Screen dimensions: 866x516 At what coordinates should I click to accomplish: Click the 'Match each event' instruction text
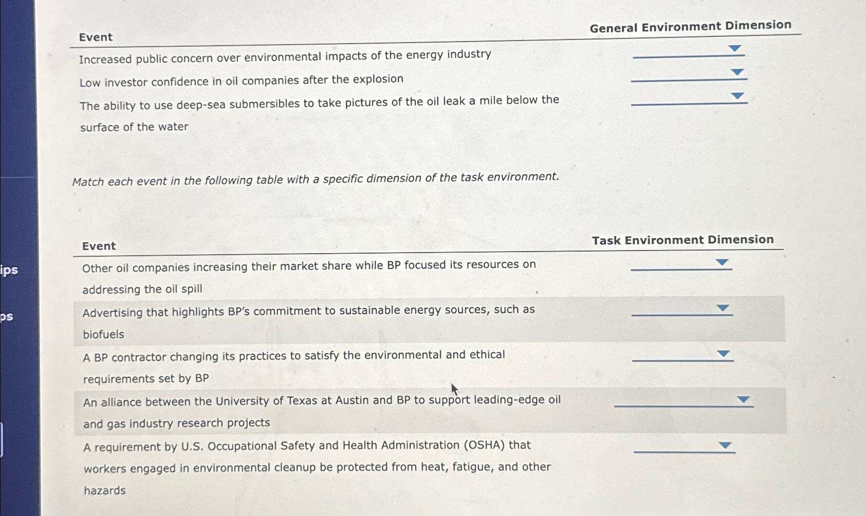pos(316,179)
